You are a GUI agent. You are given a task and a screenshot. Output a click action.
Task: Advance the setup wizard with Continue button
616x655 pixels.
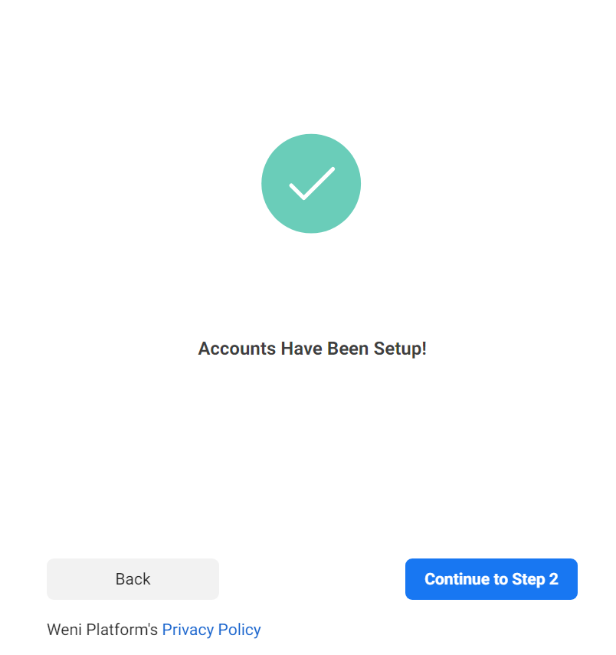click(x=491, y=579)
